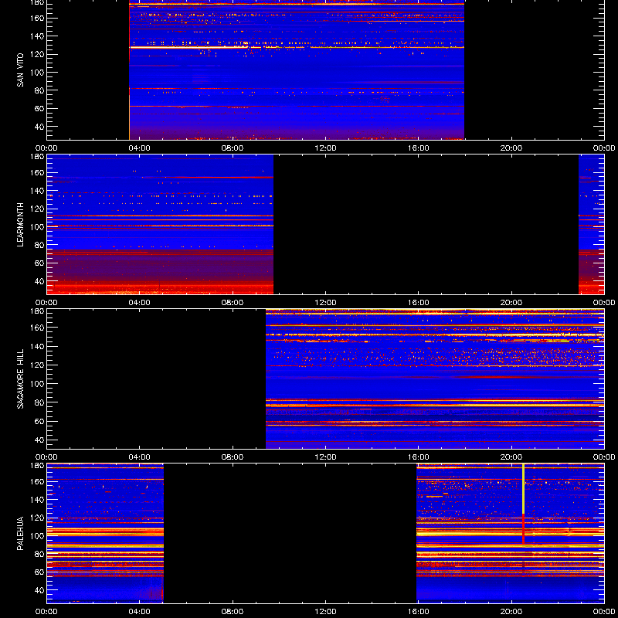The width and height of the screenshot is (618, 618).
Task: Click the 80 frequency label on Sagamore Hill axis
Action: [x=40, y=402]
